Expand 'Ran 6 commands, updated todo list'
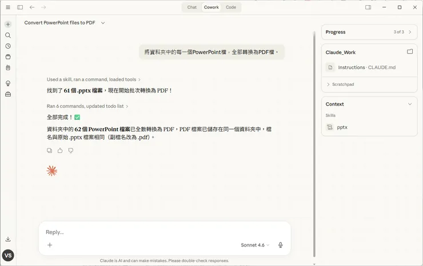 click(87, 106)
